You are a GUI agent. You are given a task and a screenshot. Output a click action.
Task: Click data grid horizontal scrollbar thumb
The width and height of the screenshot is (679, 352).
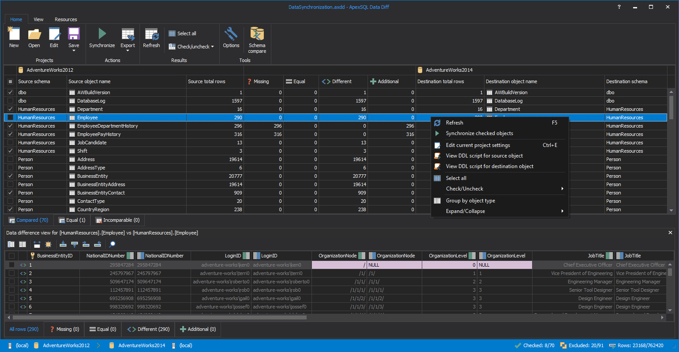pyautogui.click(x=159, y=317)
